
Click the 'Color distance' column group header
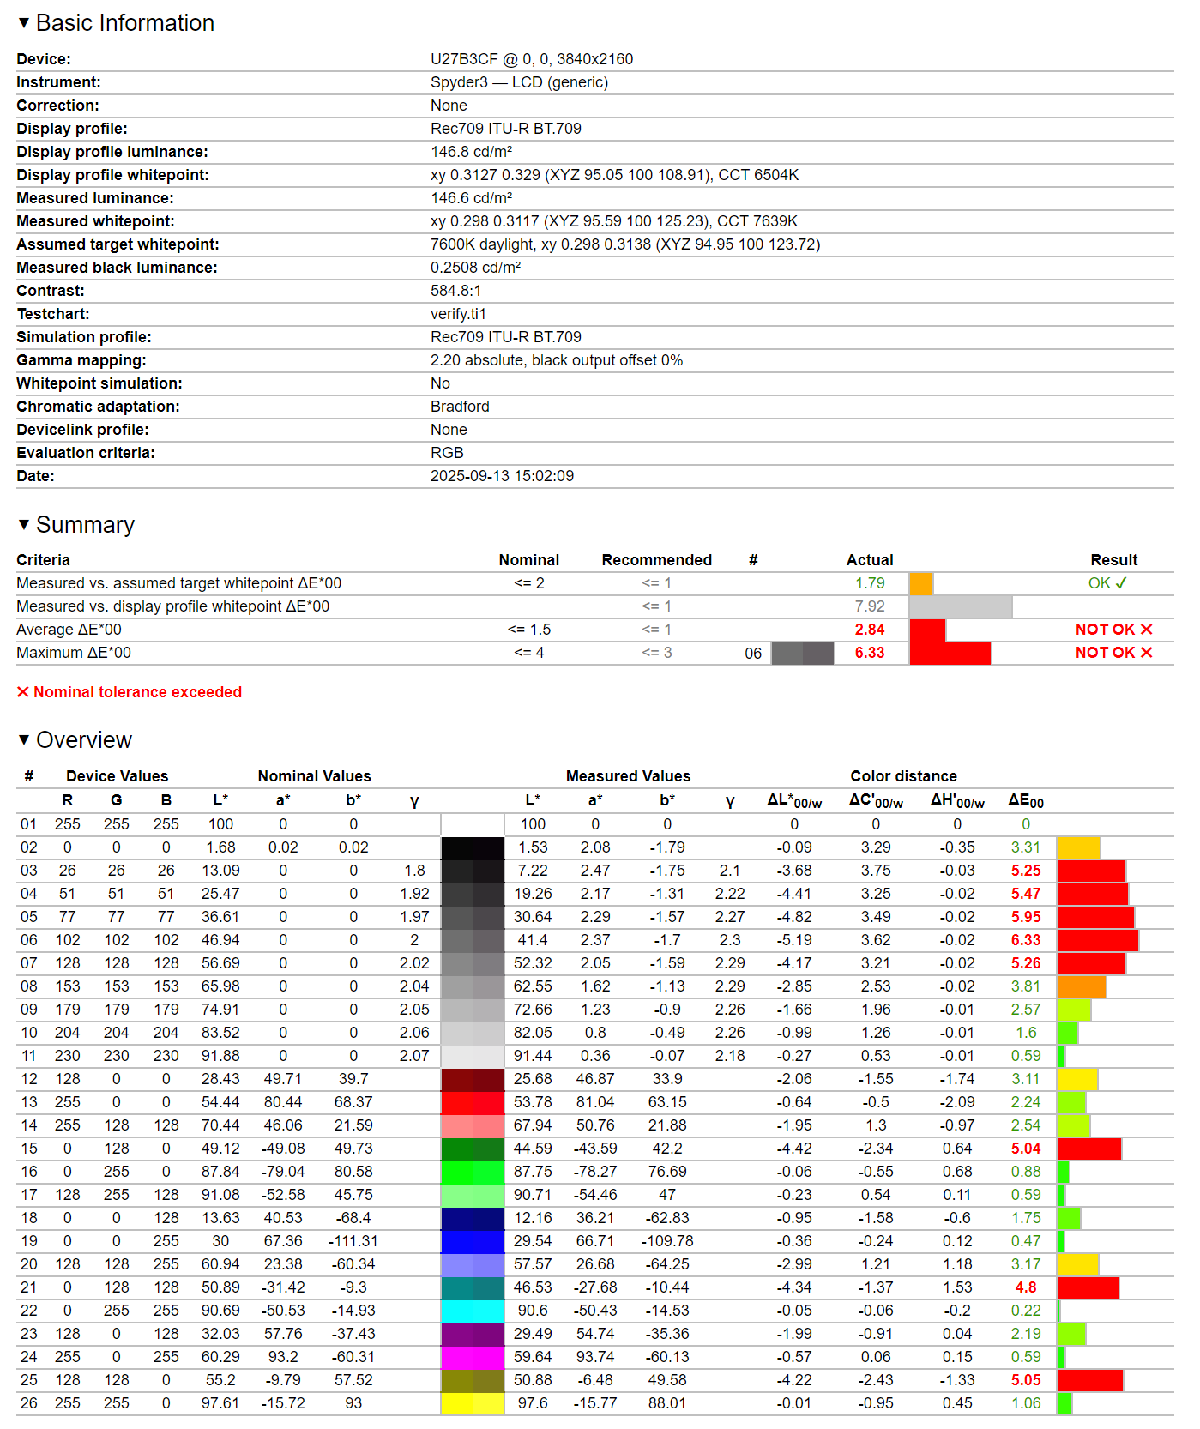(x=903, y=776)
